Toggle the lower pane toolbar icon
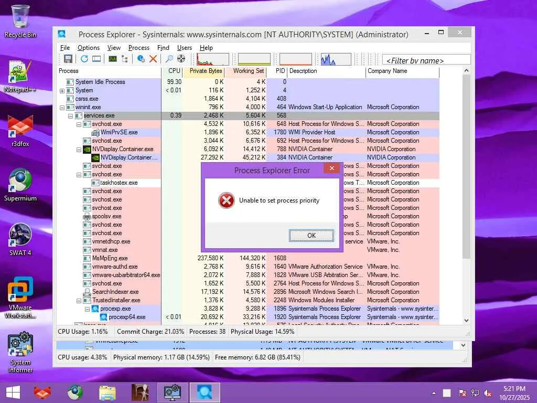This screenshot has width=537, height=403. point(96,59)
